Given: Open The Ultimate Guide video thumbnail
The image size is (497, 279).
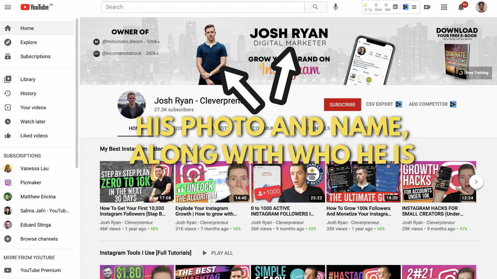Looking at the screenshot, I should click(x=363, y=182).
